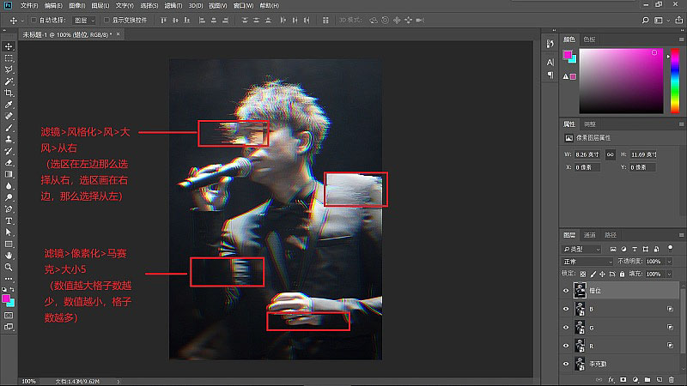Select the Magic Wand tool
The image size is (687, 386).
click(9, 81)
